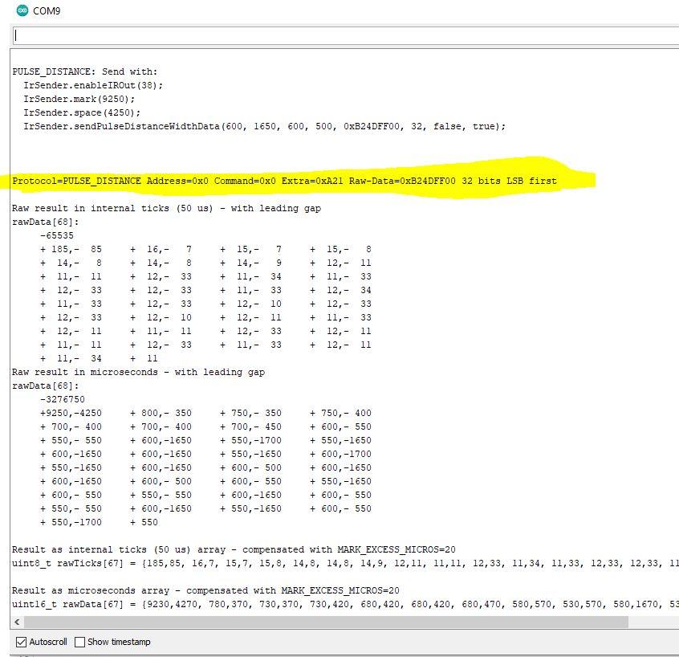Click the IrSender.space(4250); line

click(82, 112)
